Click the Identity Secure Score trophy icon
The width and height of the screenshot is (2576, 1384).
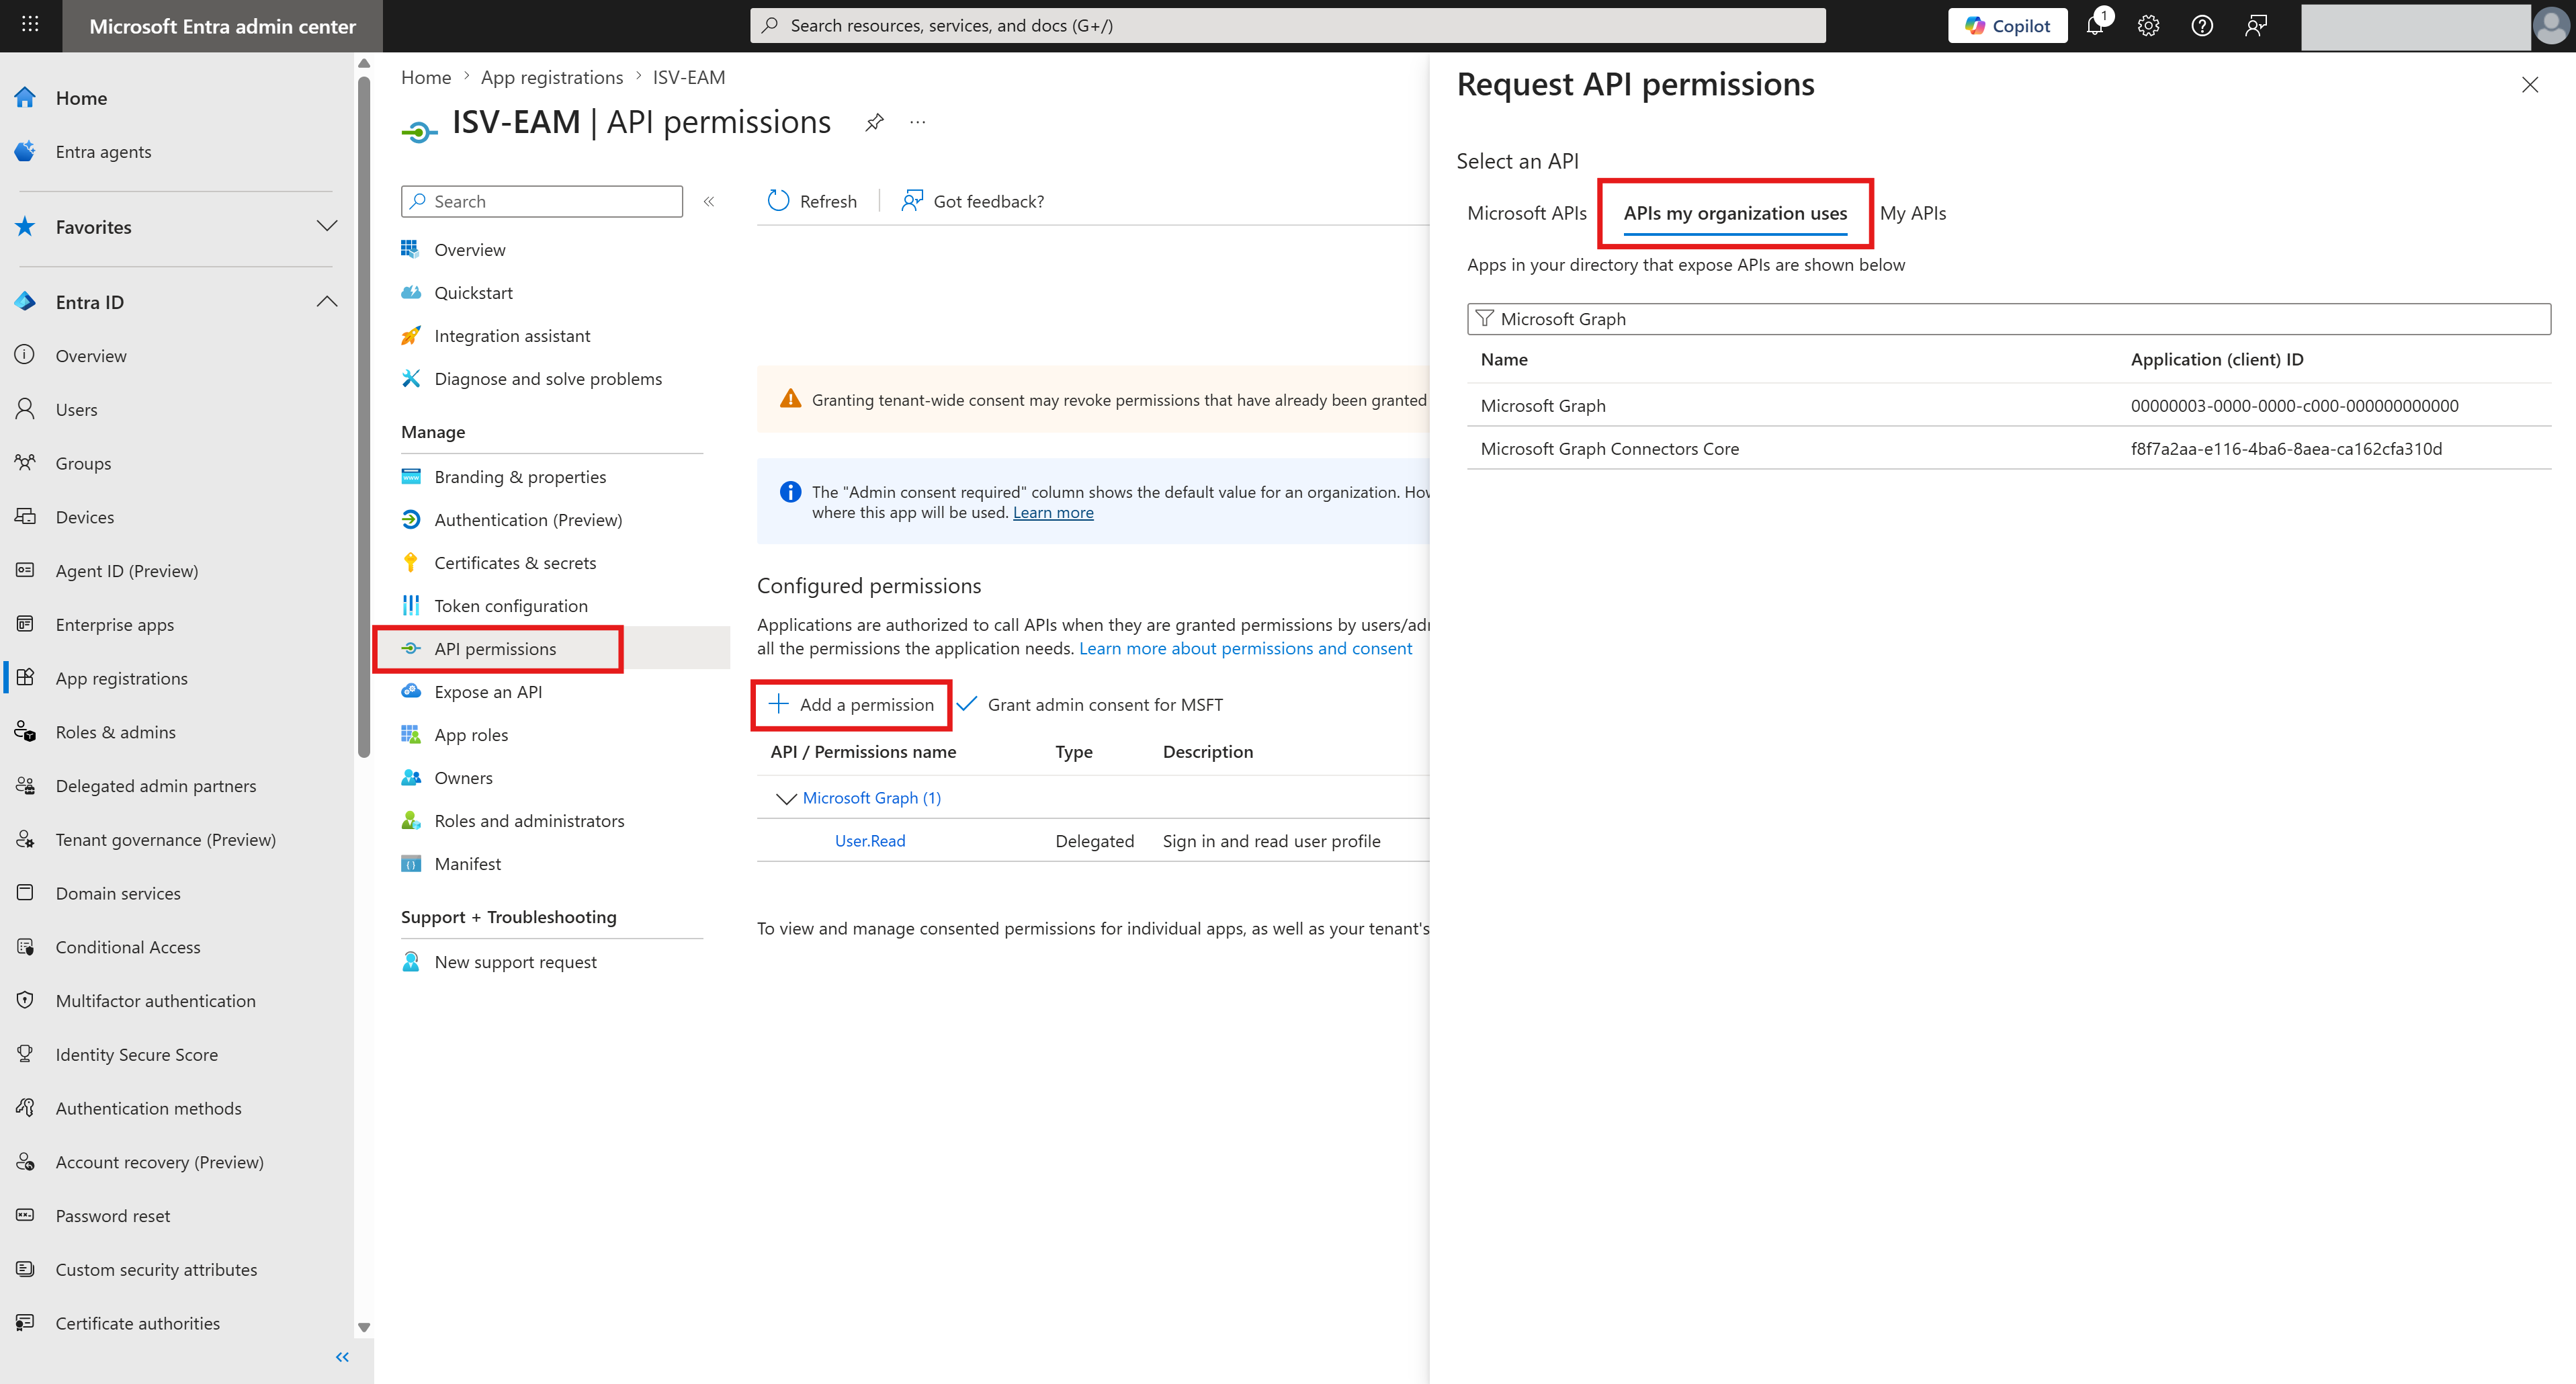25,1054
